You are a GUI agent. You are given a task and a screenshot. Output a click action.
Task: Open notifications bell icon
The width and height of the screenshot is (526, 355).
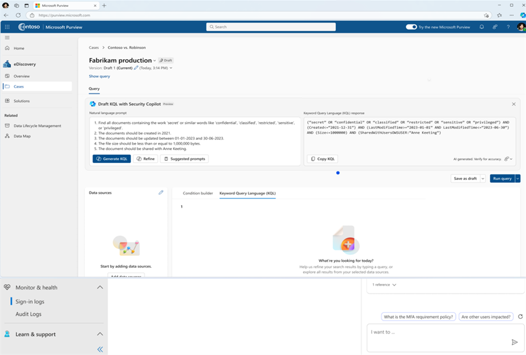pos(482,27)
